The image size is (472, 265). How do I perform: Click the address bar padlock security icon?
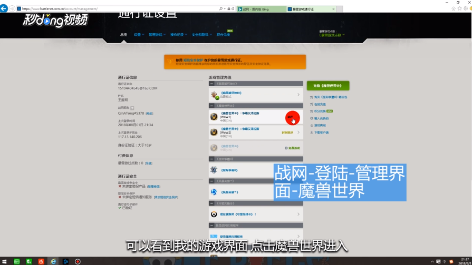(229, 9)
